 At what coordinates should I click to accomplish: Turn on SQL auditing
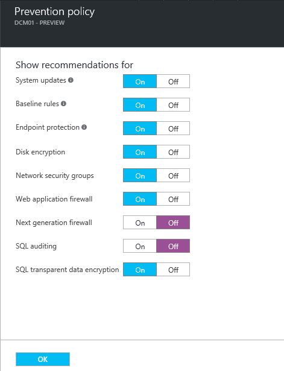(140, 246)
